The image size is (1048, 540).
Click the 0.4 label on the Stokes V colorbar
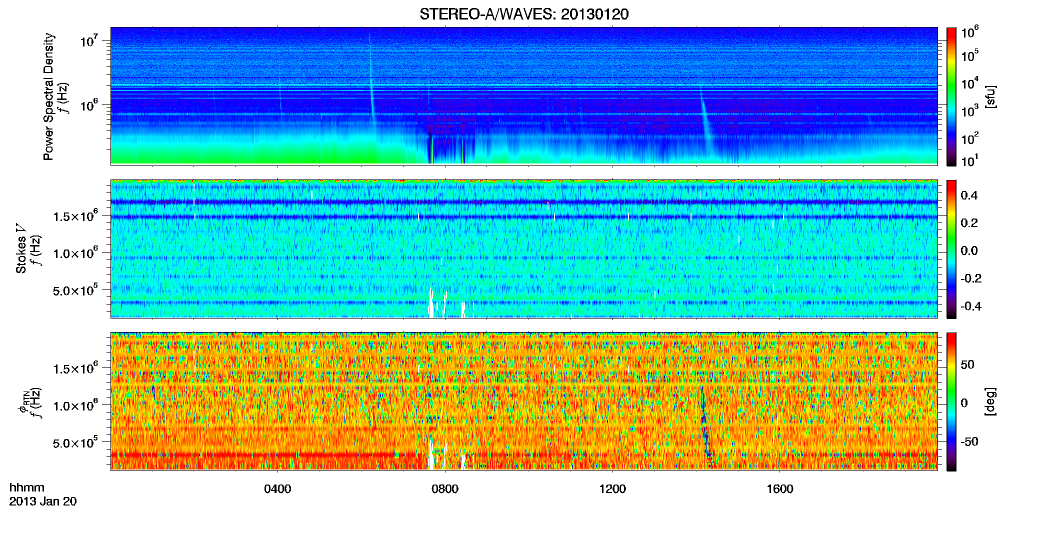pyautogui.click(x=969, y=195)
